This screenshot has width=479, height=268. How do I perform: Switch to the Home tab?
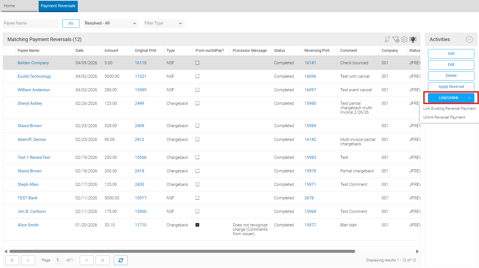(x=19, y=6)
